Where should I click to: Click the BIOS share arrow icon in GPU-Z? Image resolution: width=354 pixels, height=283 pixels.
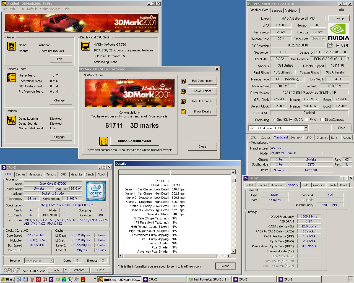pyautogui.click(x=330, y=45)
